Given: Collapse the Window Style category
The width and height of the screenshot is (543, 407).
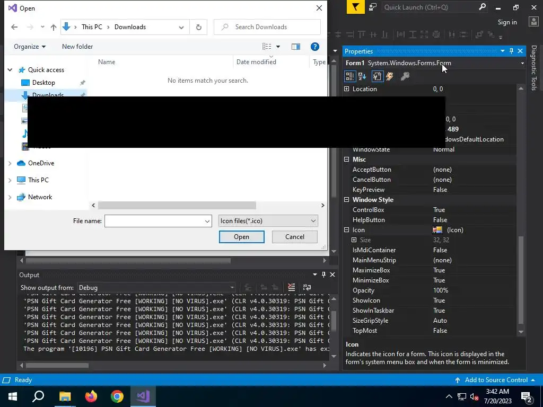Looking at the screenshot, I should [347, 200].
